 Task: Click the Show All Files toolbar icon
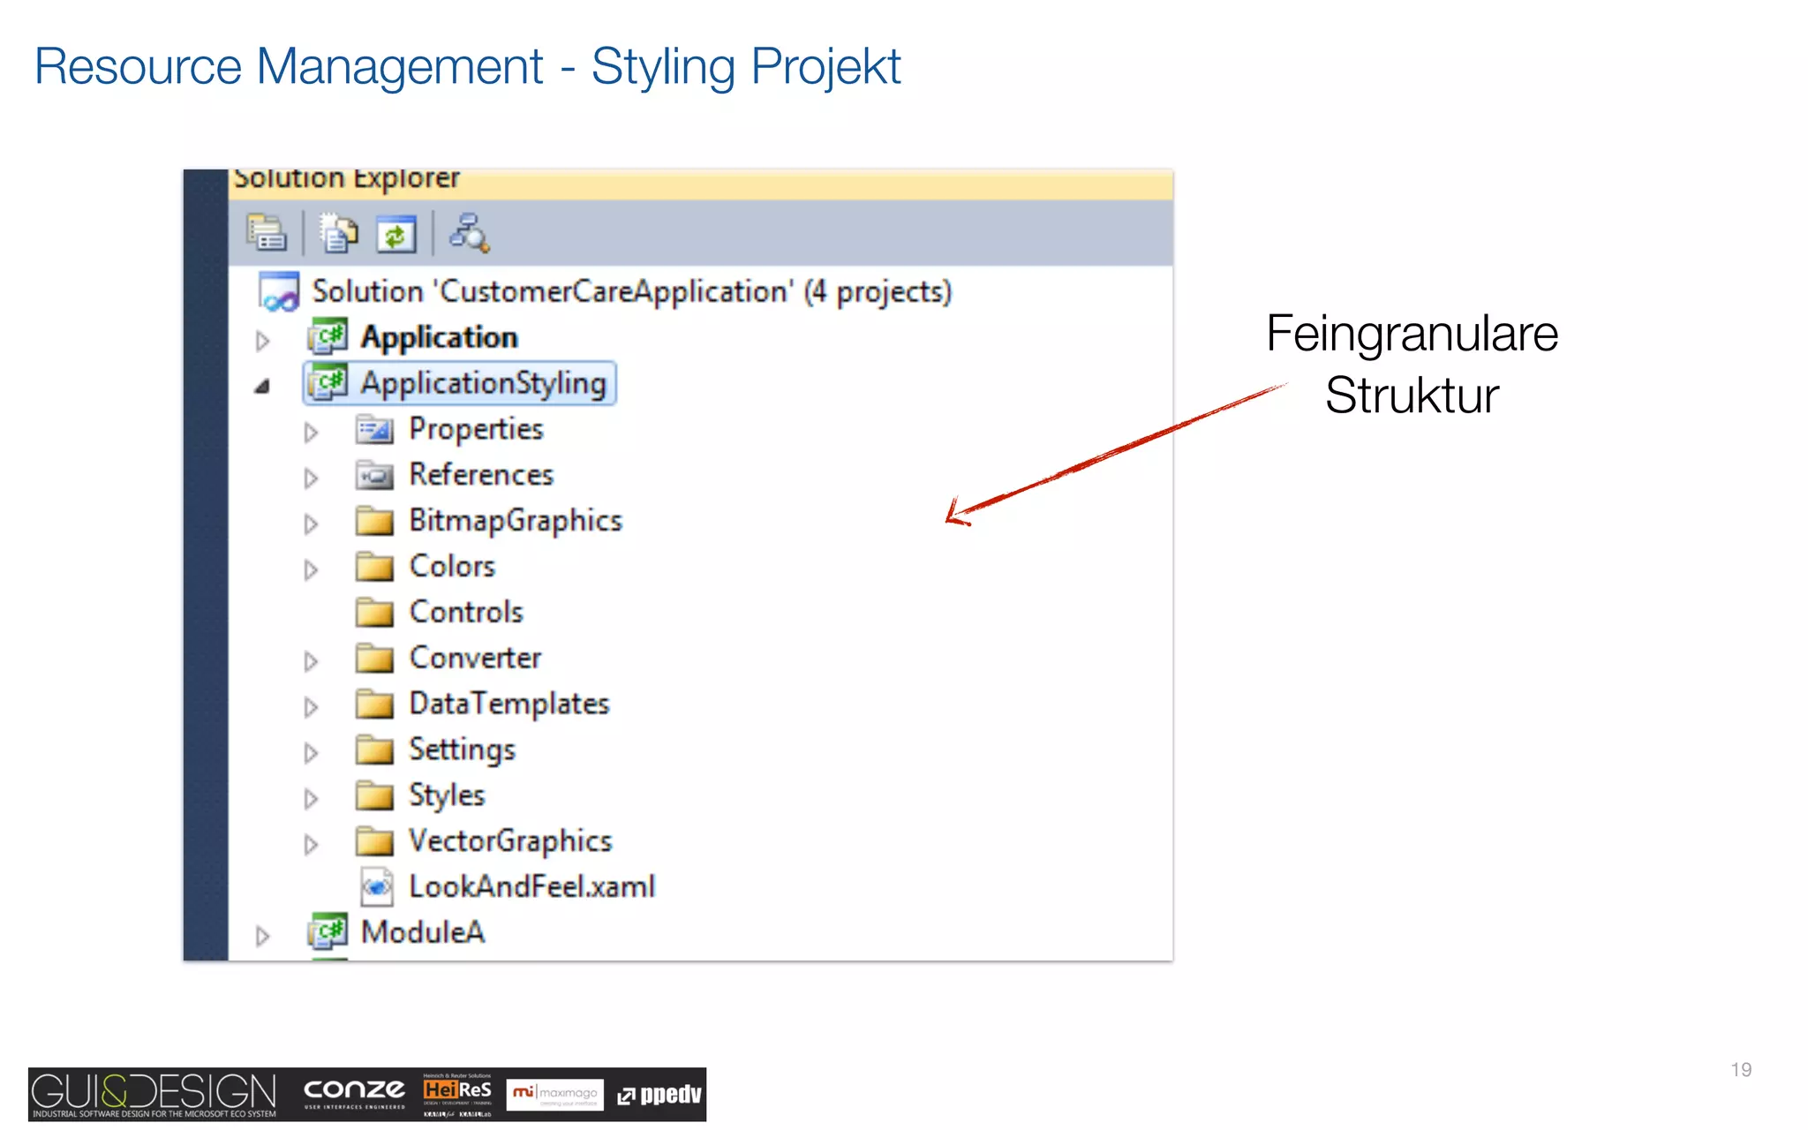tap(338, 233)
